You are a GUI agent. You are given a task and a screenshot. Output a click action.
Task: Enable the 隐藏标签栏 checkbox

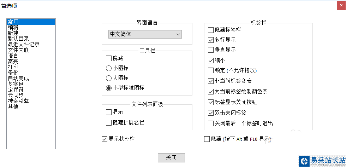click(211, 30)
